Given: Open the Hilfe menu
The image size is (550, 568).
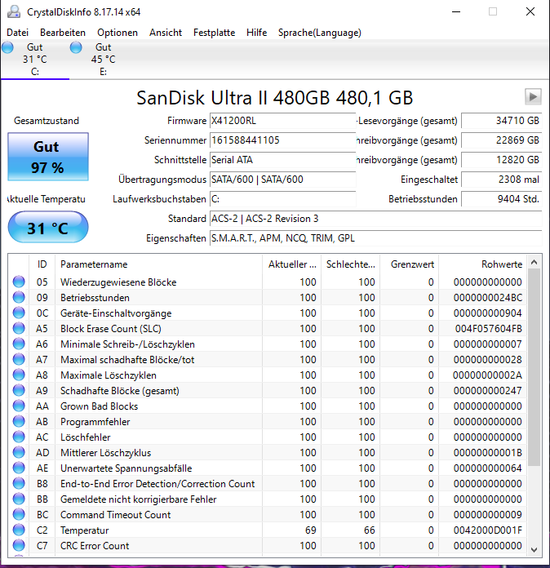Looking at the screenshot, I should tap(256, 33).
